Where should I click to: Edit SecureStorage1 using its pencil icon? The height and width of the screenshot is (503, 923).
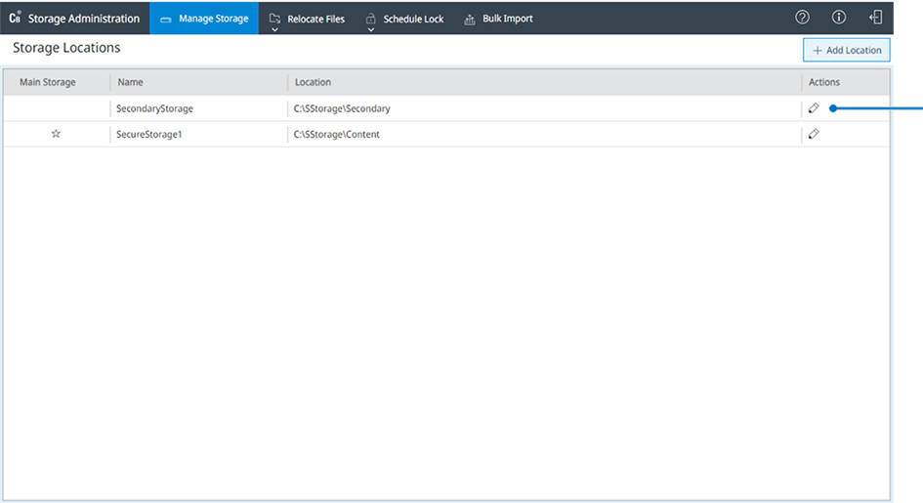[x=814, y=134]
